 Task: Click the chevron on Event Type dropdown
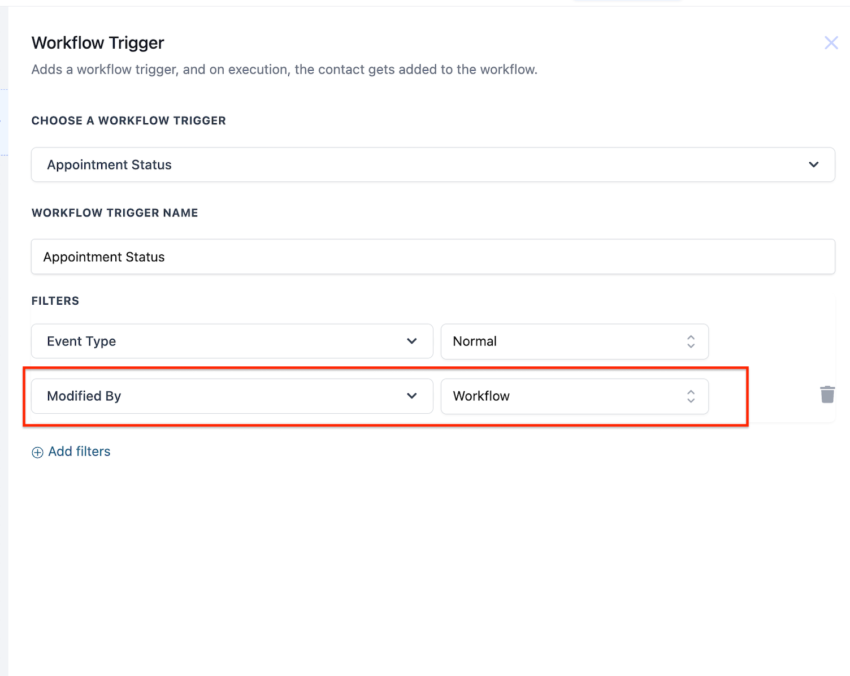tap(411, 341)
